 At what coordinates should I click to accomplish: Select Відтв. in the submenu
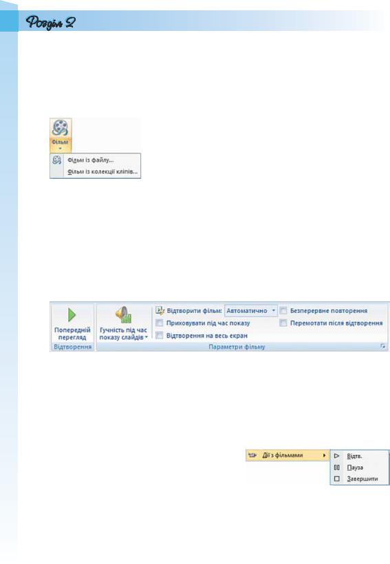360,456
